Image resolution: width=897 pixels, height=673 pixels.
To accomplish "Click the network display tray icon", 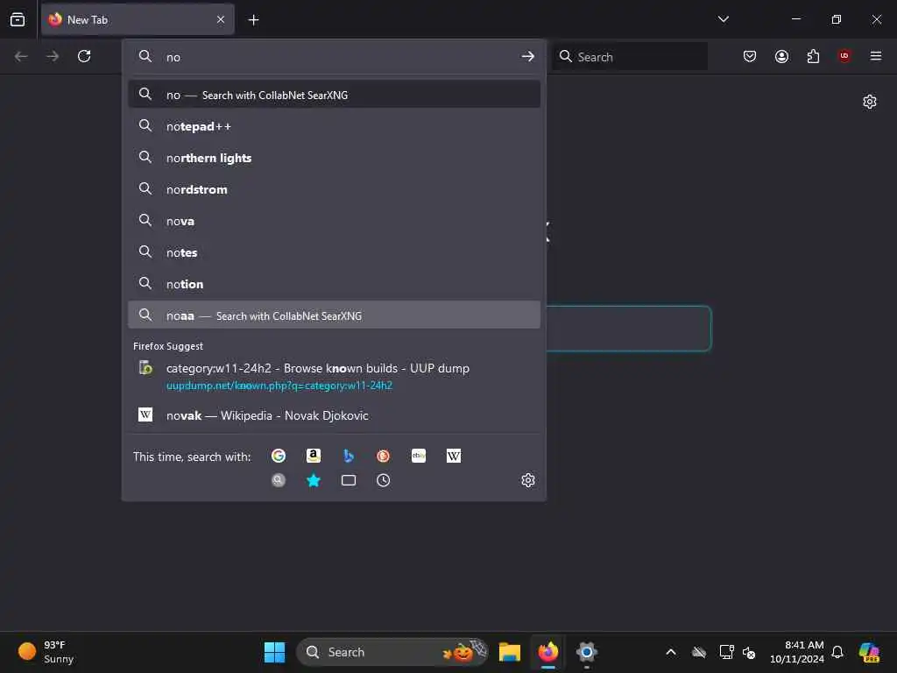I will [x=726, y=652].
